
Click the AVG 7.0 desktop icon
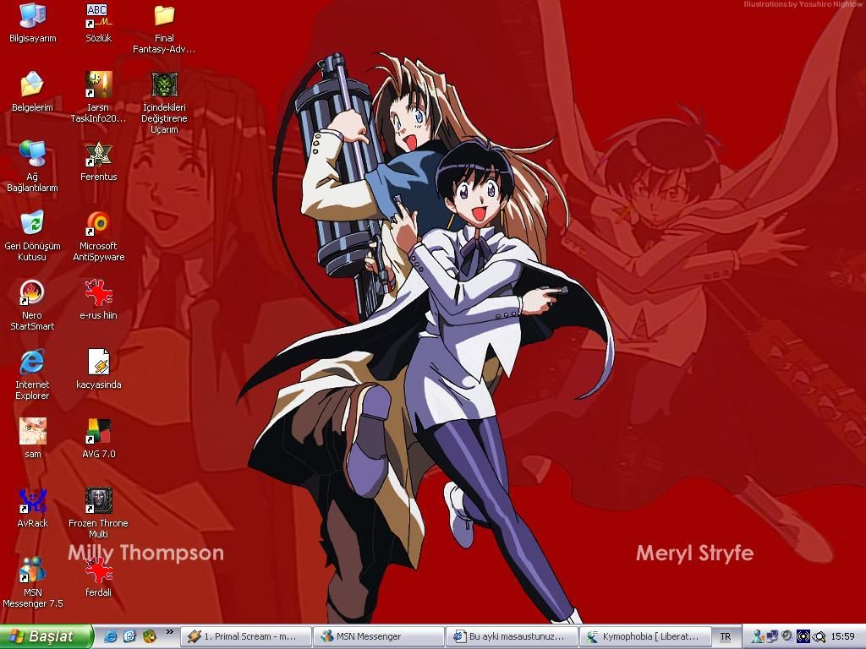98,432
